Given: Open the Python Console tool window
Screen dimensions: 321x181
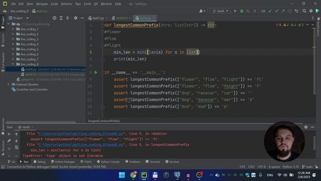Looking at the screenshot, I should click(108, 162).
